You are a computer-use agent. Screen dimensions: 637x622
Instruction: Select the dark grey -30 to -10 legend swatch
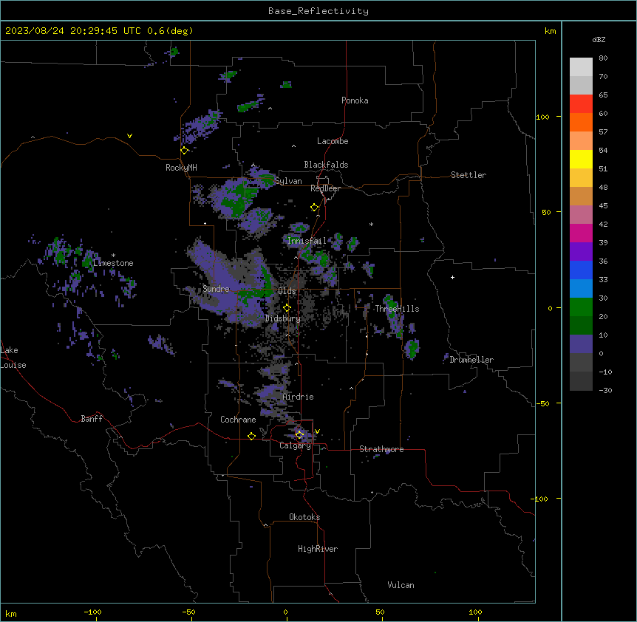[x=581, y=381]
